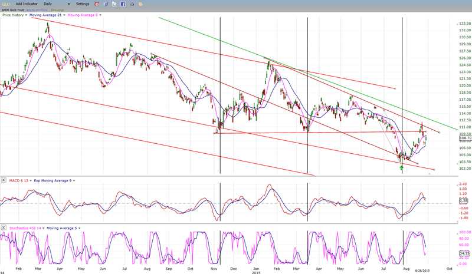Click the green up arrow marker on chart
Image resolution: width=472 pixels, height=274 pixels.
pyautogui.click(x=402, y=169)
